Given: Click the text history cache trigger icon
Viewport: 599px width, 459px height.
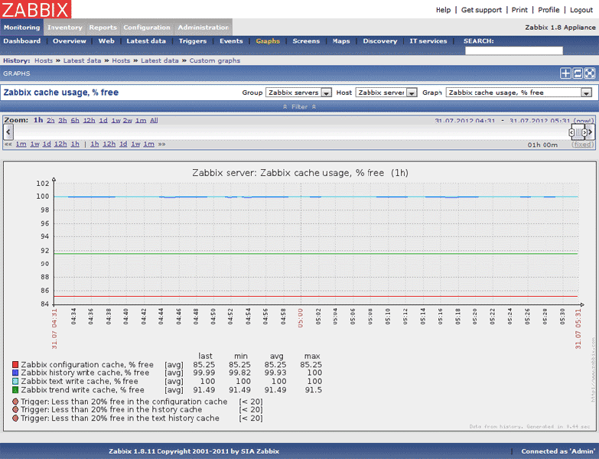Looking at the screenshot, I should pos(15,418).
